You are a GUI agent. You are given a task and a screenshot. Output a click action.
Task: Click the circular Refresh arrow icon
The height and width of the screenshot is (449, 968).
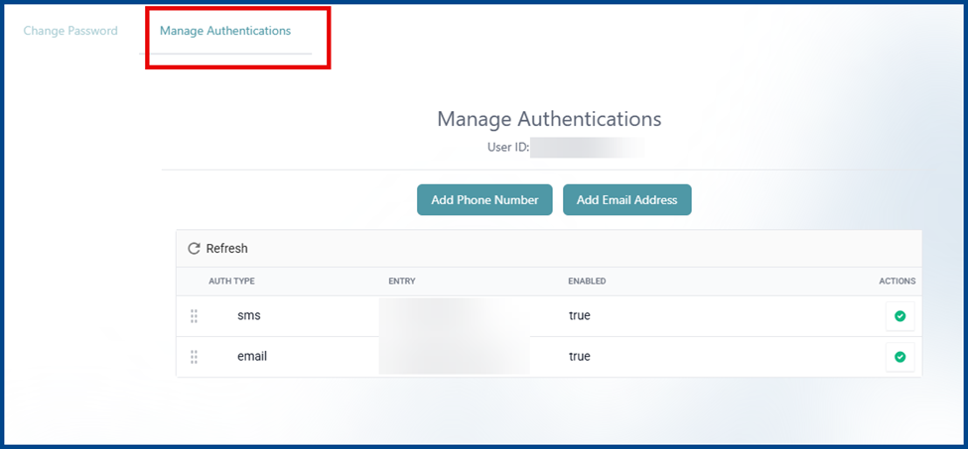click(194, 249)
